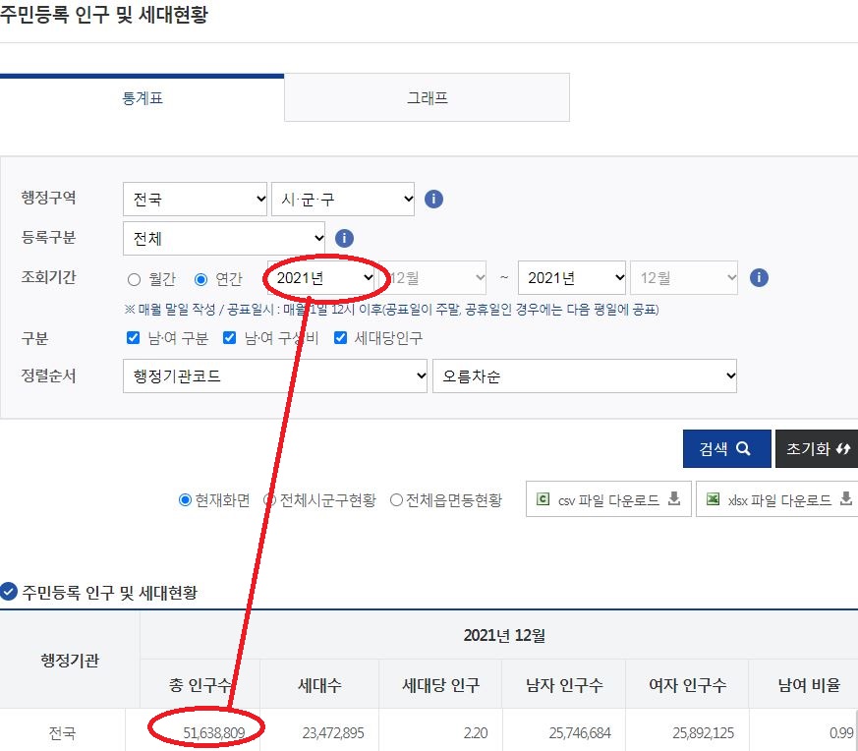
Task: Open the 행정기관코드 sort field dropdown
Action: (274, 376)
